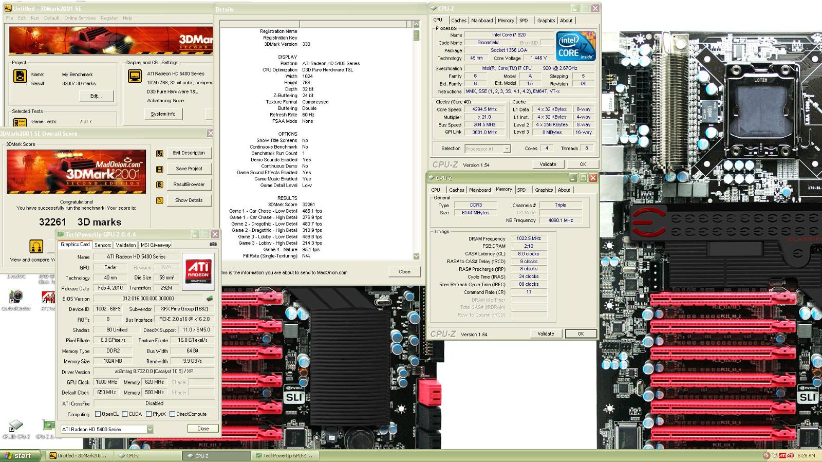The image size is (822, 462).
Task: Switch to the Validation tab in GPU-Z
Action: coord(126,245)
